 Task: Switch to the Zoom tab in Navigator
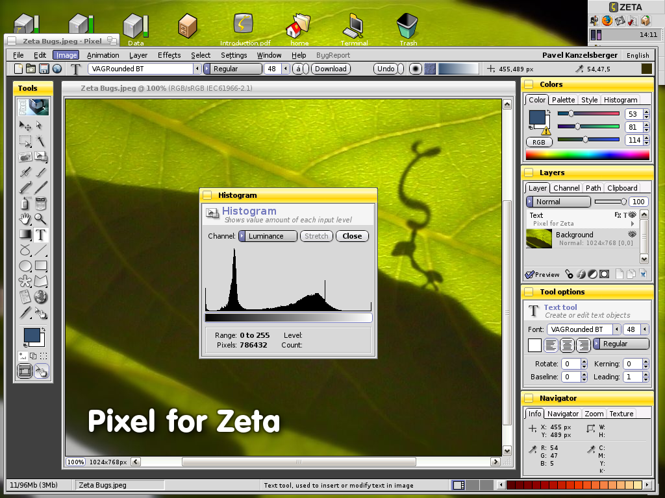tap(594, 414)
